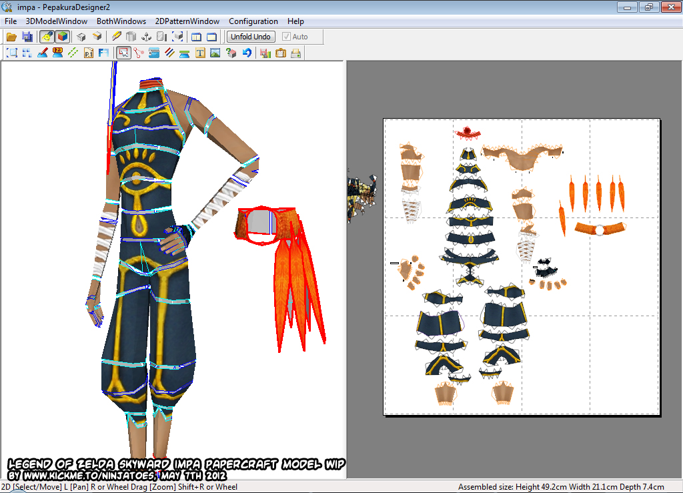Screen dimensions: 683x493
Task: Toggle the light (flashlight) button
Action: coord(47,37)
